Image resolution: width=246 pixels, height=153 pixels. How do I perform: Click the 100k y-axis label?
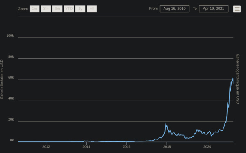coord(10,35)
